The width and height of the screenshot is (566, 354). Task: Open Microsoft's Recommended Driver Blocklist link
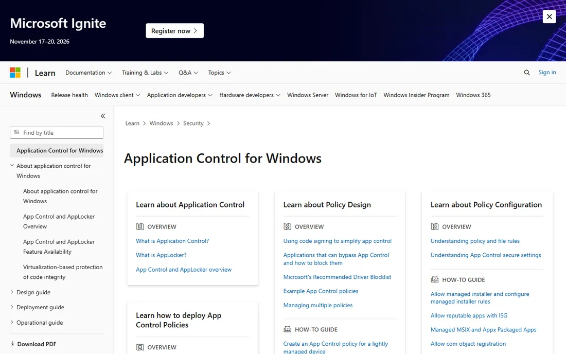[337, 277]
